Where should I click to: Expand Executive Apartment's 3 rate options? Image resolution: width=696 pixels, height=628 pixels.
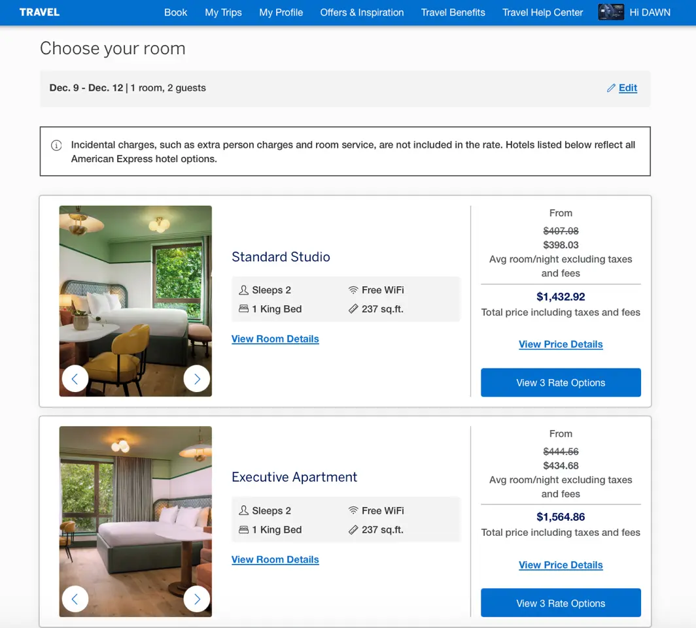click(x=561, y=603)
